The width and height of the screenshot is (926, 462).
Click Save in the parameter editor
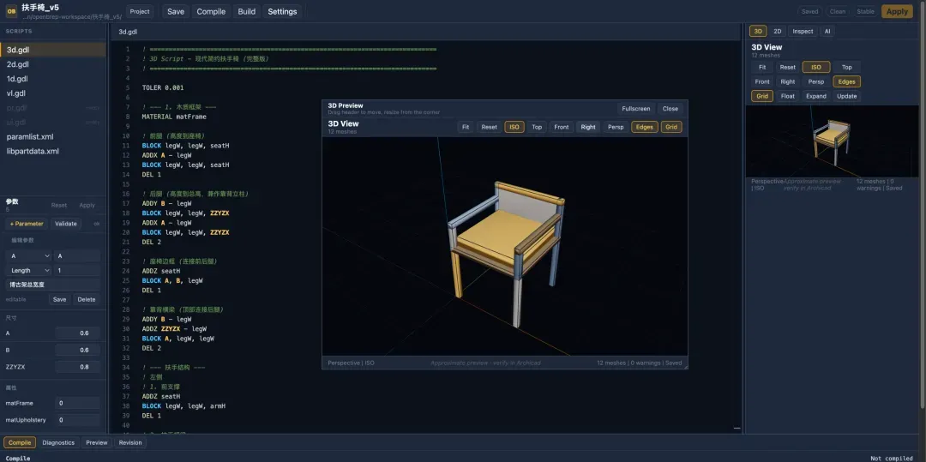[x=60, y=299]
